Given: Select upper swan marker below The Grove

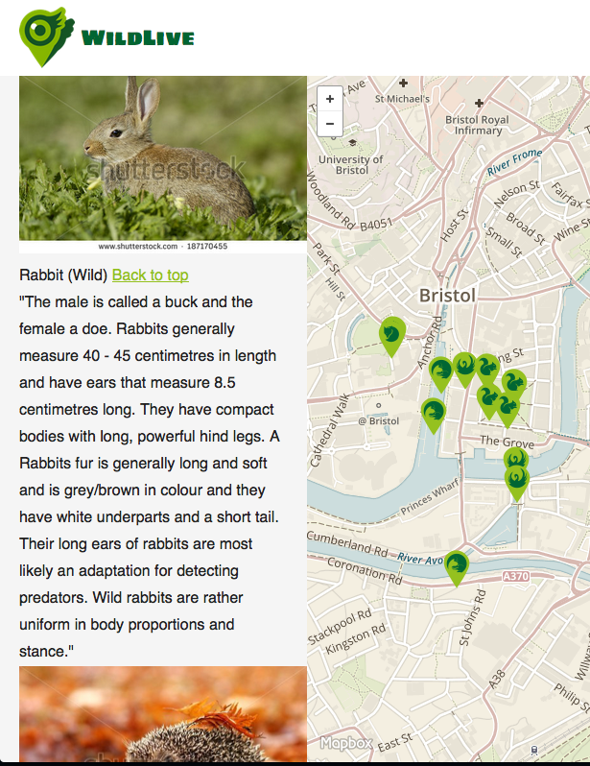Looking at the screenshot, I should click(x=516, y=459).
